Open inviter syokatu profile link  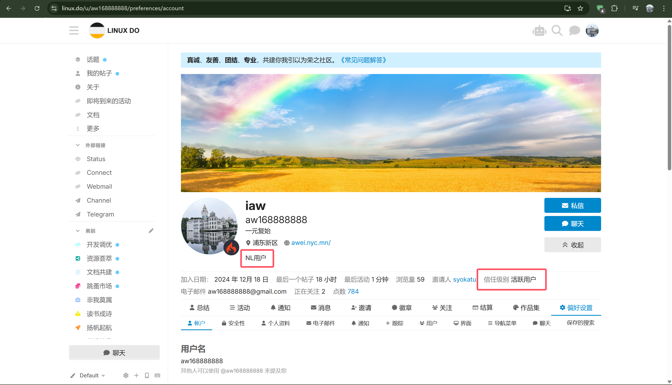coord(465,279)
